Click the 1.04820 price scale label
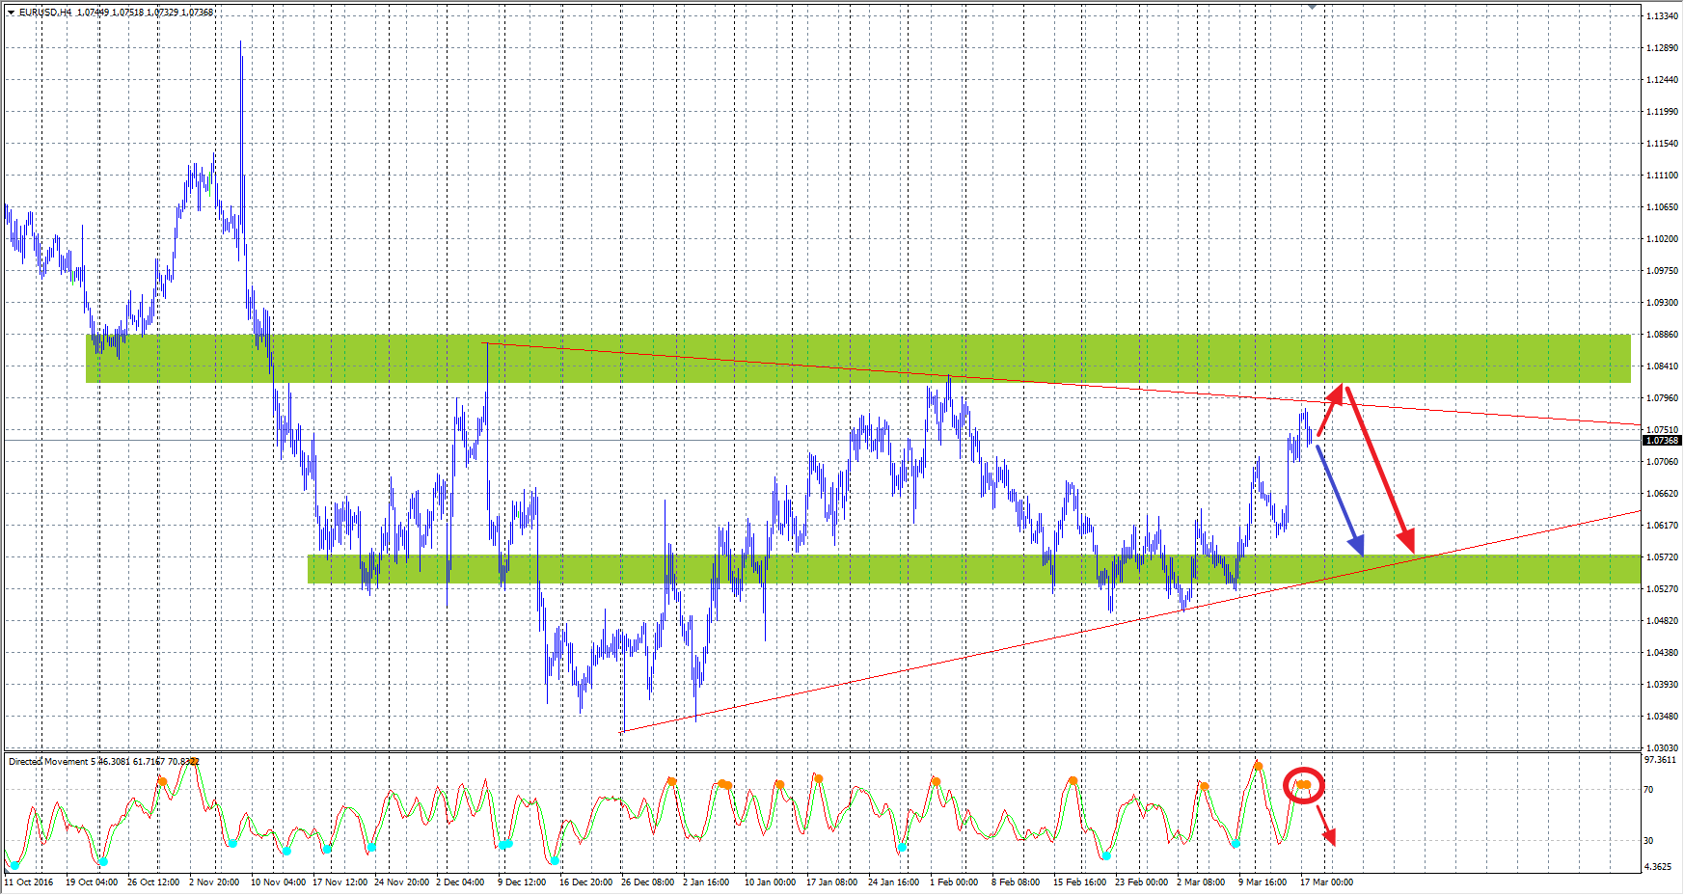The image size is (1684, 895). [x=1663, y=621]
